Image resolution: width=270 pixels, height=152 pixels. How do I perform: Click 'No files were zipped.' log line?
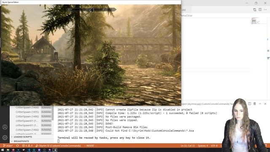97,120
